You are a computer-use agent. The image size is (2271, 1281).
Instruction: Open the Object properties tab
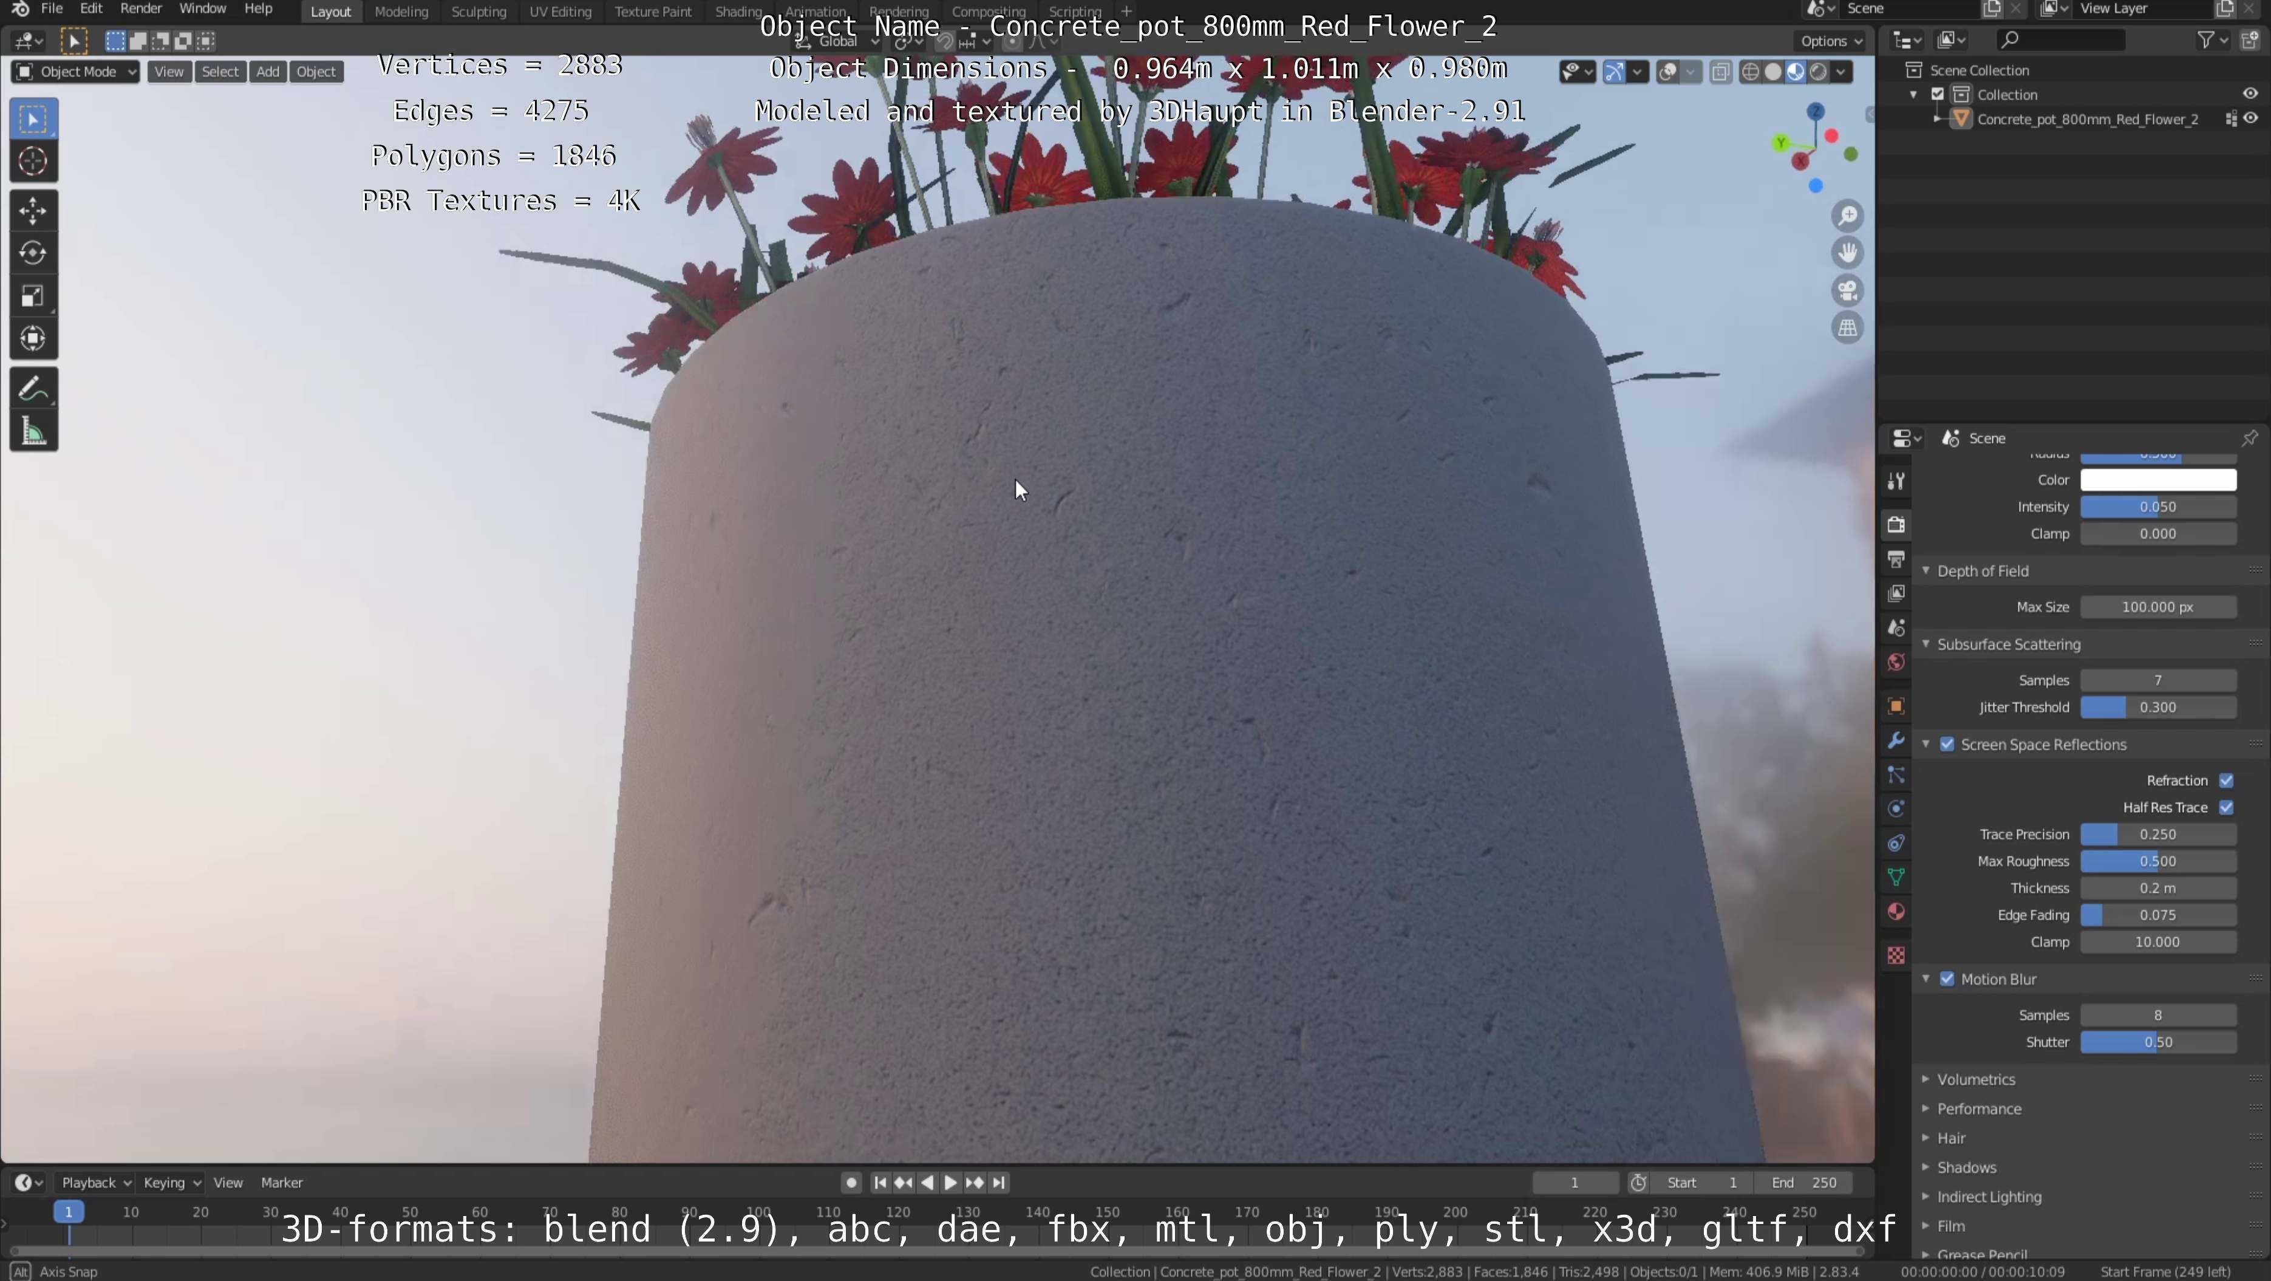coord(1896,706)
